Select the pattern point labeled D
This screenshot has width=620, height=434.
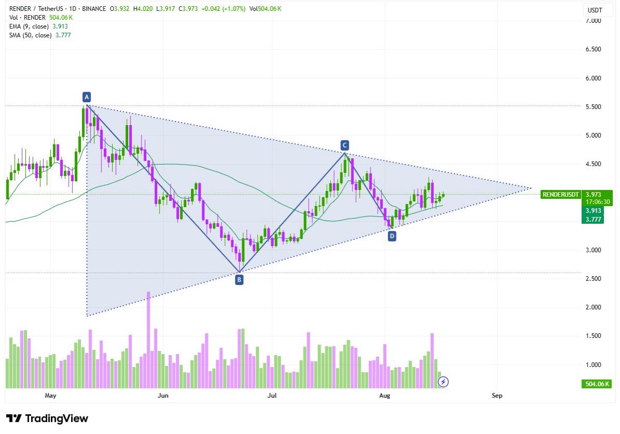[391, 237]
